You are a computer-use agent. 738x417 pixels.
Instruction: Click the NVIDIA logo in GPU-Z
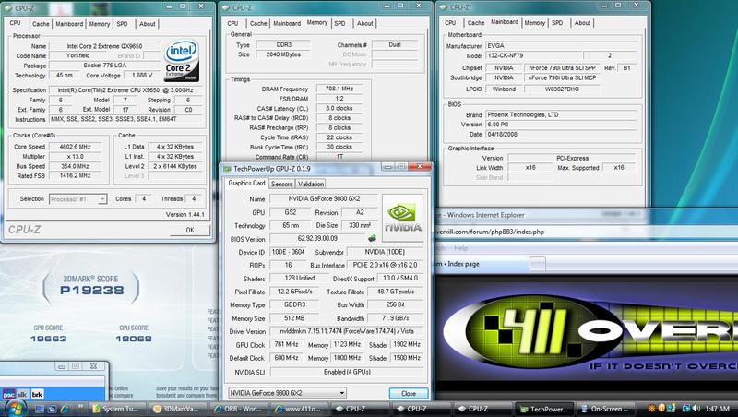pyautogui.click(x=402, y=218)
